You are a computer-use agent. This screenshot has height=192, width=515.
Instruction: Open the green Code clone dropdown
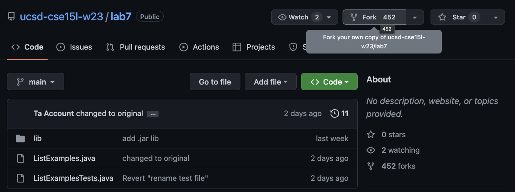point(329,82)
